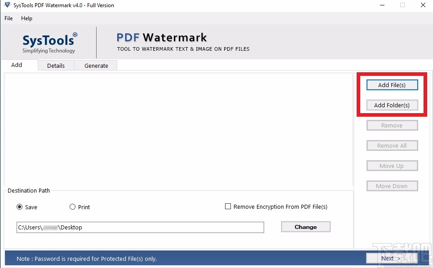The image size is (433, 268).
Task: Click the Move Down button
Action: click(392, 186)
